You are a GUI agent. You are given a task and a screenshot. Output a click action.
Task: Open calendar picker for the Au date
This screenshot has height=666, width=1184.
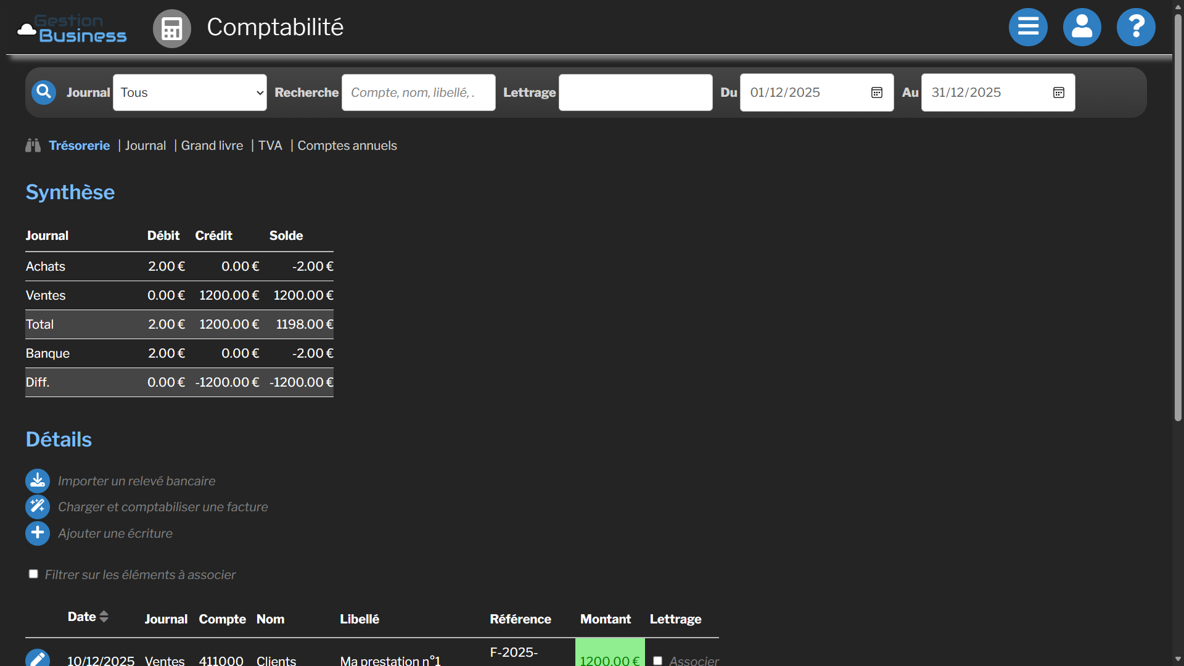click(x=1058, y=92)
